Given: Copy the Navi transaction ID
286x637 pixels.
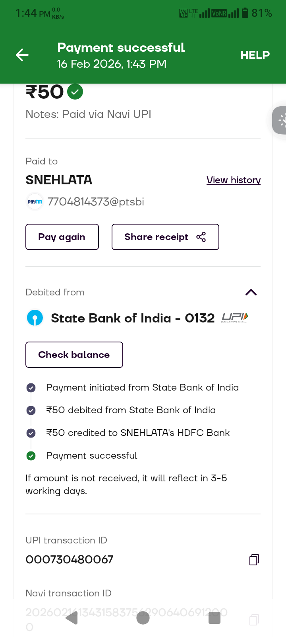Looking at the screenshot, I should 254,619.
